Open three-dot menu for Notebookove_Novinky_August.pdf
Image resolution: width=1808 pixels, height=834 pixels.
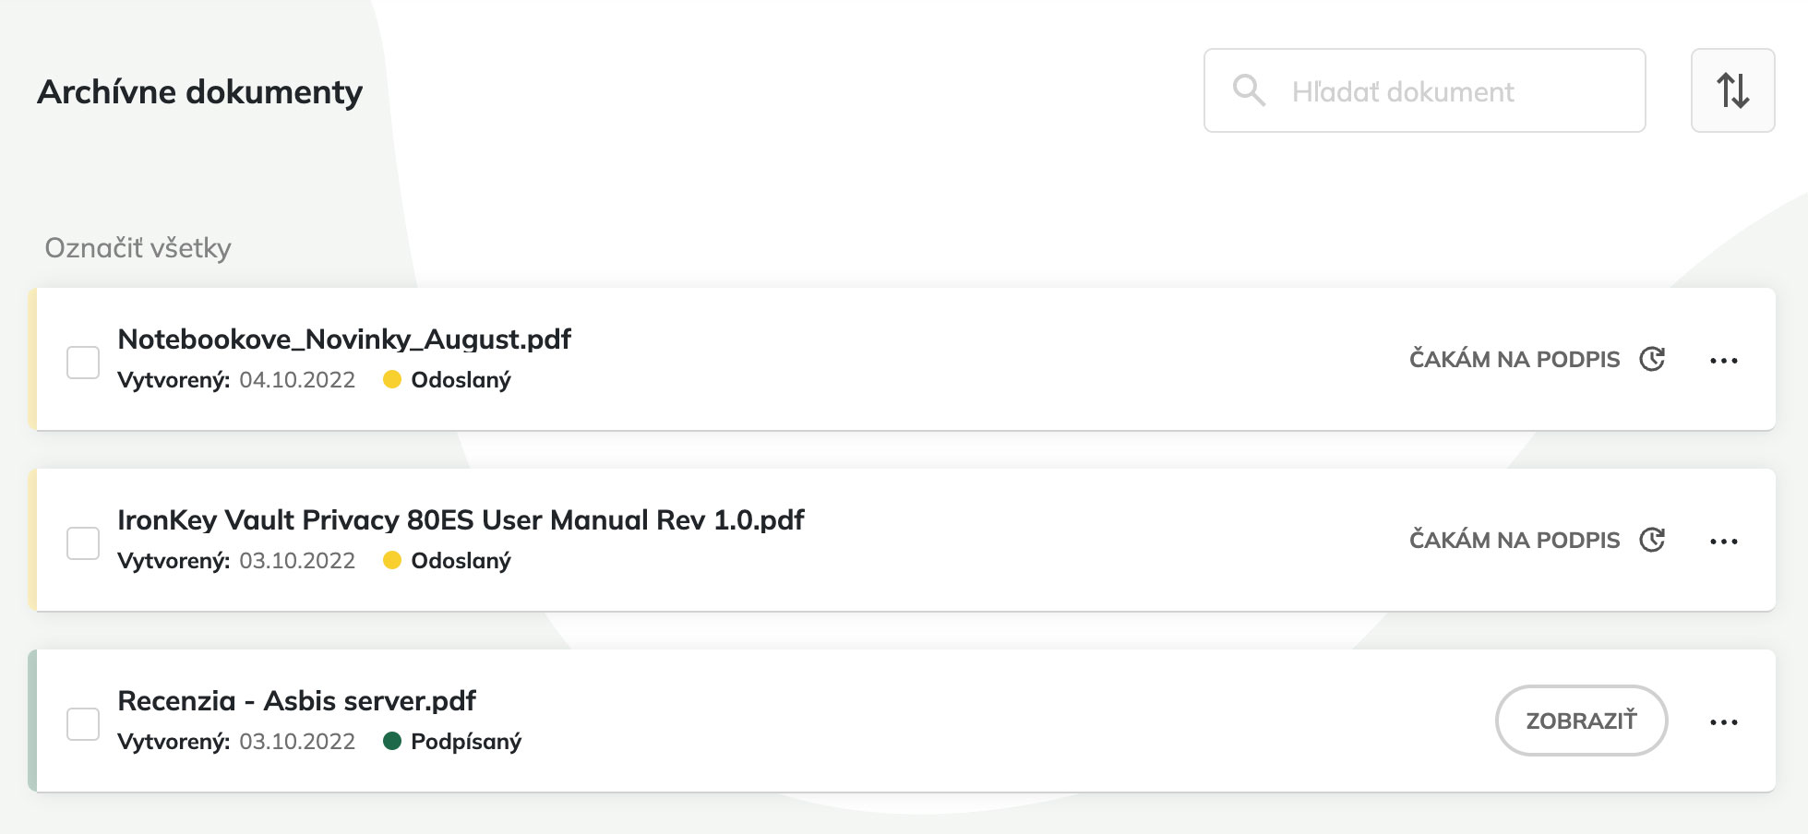point(1723,360)
